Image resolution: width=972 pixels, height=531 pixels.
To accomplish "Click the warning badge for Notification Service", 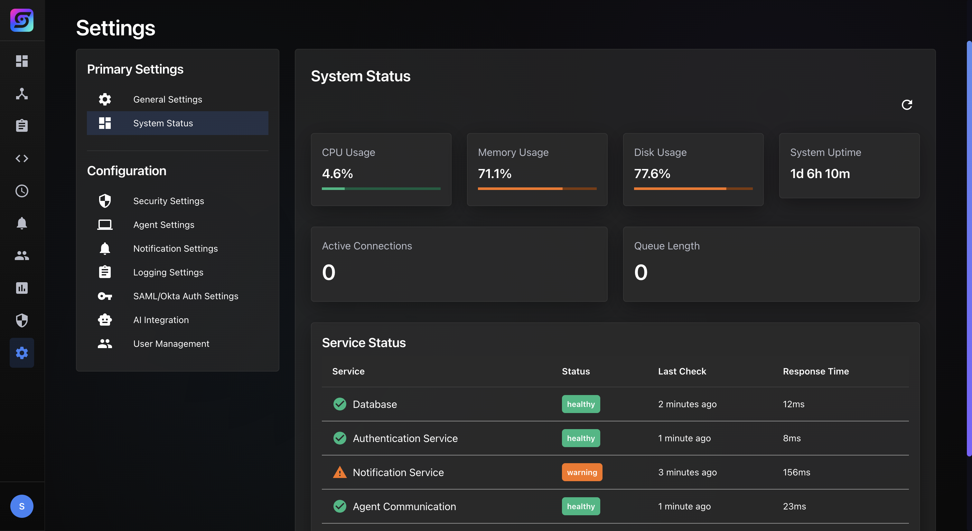I will [582, 472].
